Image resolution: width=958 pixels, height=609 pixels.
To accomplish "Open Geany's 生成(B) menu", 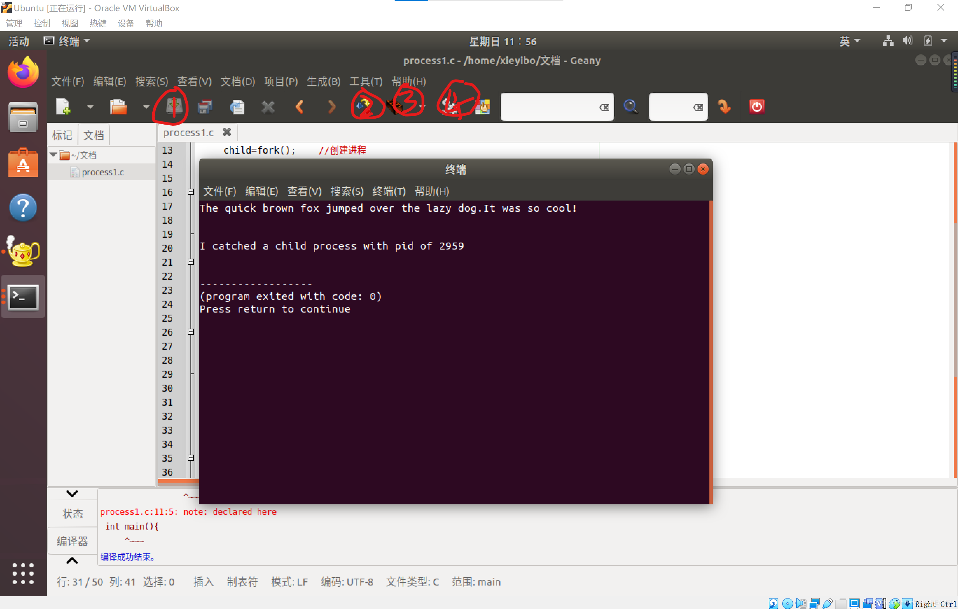I will point(324,82).
